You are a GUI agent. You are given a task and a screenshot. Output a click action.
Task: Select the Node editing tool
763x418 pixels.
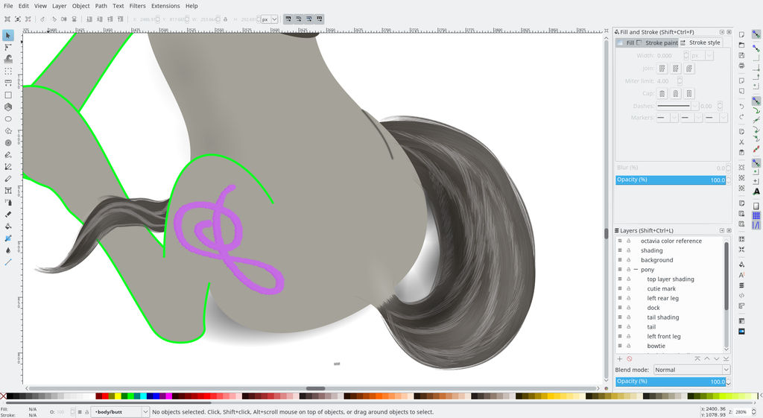pos(7,47)
